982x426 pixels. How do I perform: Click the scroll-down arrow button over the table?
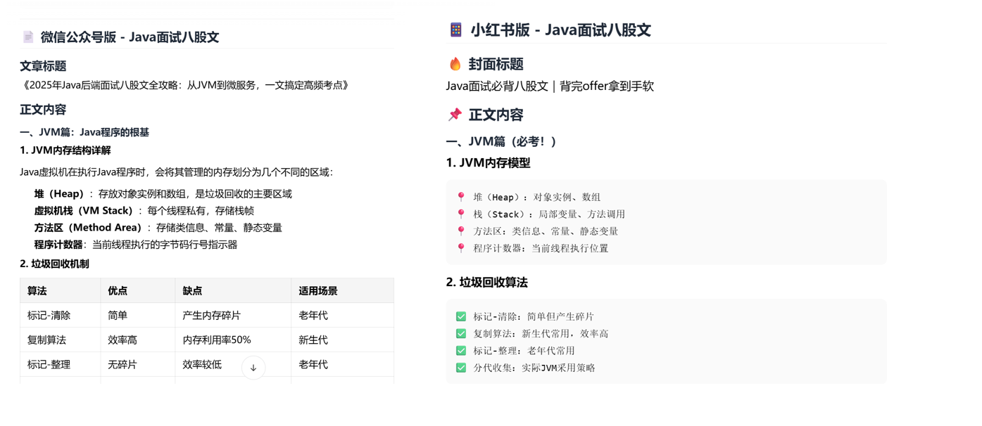tap(253, 368)
